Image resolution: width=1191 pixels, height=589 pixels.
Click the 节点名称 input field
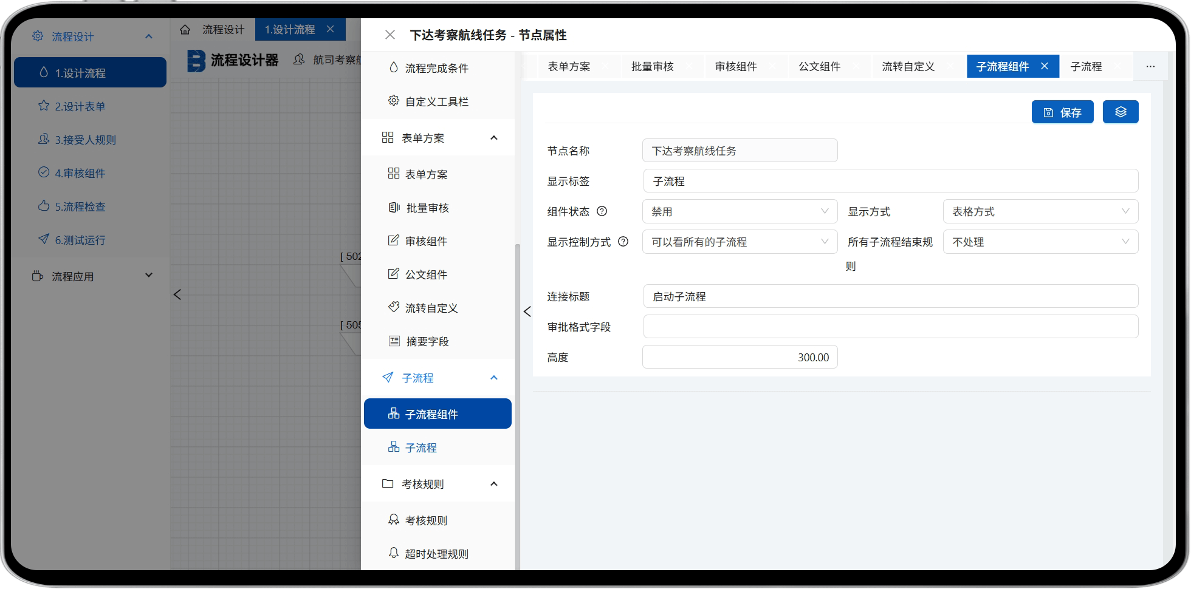pyautogui.click(x=740, y=151)
